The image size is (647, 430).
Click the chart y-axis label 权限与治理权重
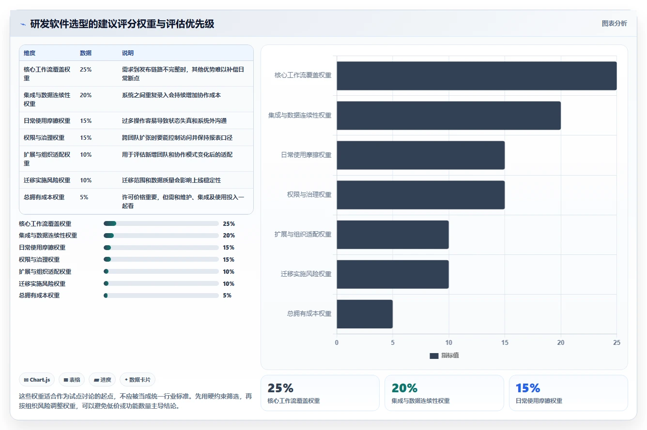309,195
